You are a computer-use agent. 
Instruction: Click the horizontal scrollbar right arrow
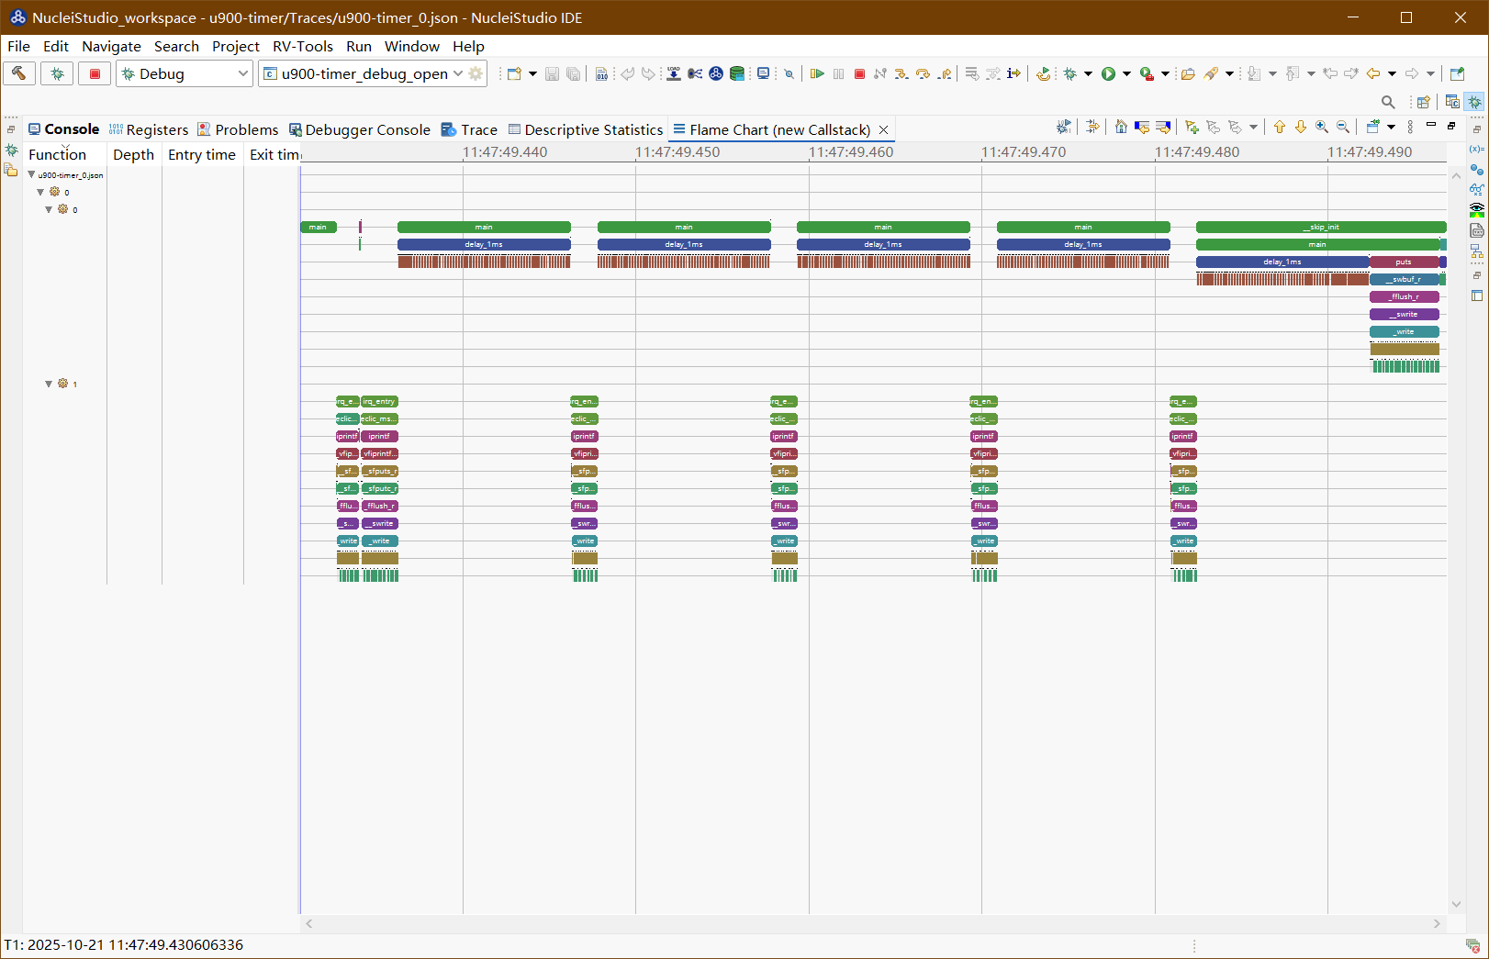(x=1437, y=923)
